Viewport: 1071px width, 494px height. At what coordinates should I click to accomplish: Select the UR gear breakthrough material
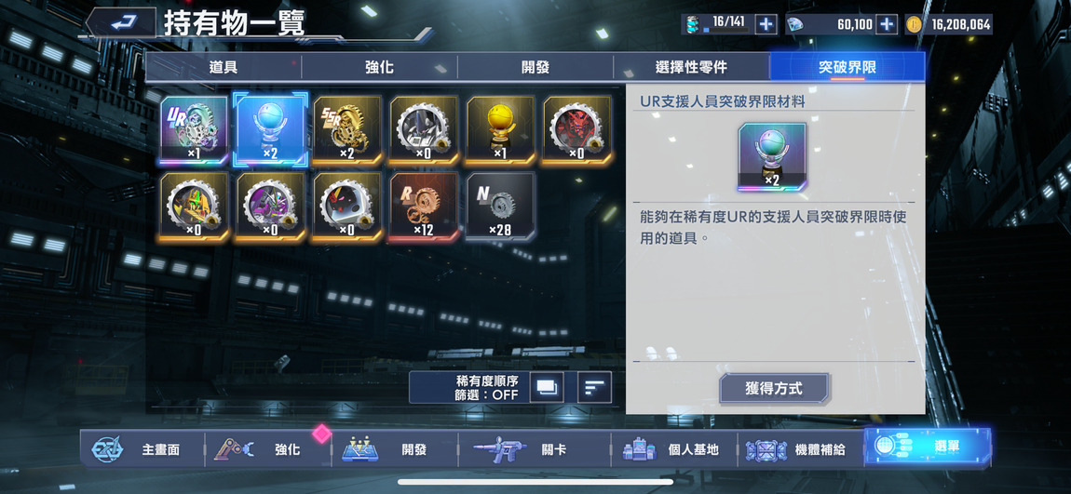click(x=194, y=130)
